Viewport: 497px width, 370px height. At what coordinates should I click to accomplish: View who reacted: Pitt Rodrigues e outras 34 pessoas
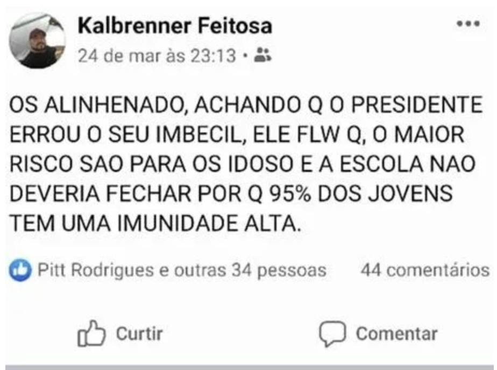pyautogui.click(x=182, y=270)
